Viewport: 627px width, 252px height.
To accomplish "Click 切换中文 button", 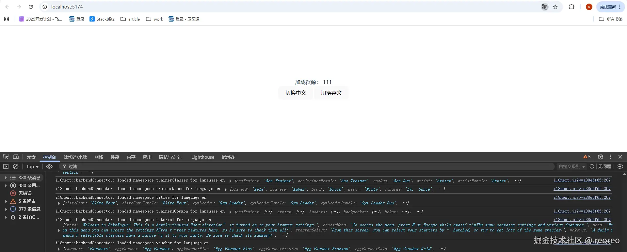I will coord(296,93).
